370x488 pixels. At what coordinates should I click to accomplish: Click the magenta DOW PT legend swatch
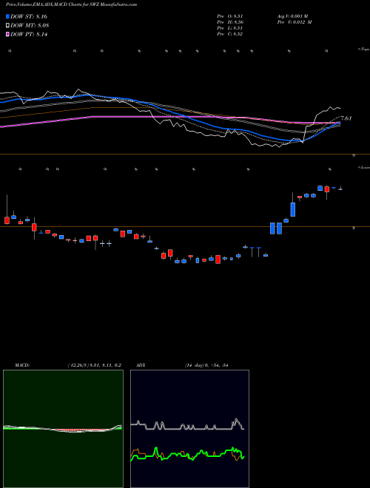8,35
